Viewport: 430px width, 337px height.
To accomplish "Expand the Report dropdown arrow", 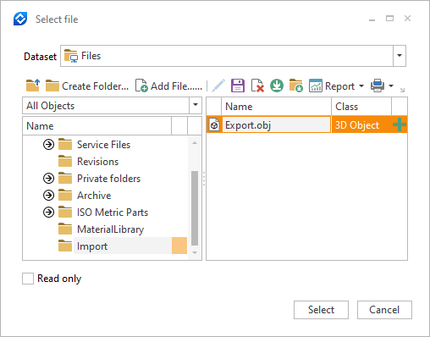I will click(x=361, y=86).
